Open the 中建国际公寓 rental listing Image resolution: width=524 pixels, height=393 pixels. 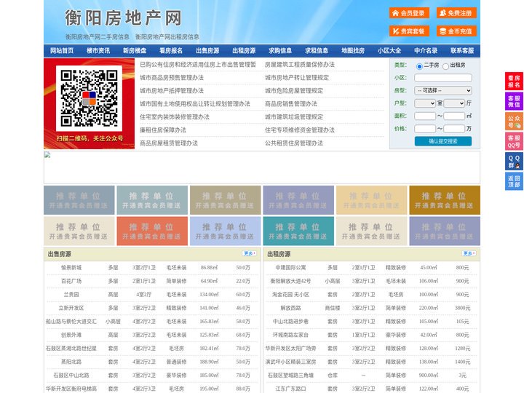pos(290,268)
